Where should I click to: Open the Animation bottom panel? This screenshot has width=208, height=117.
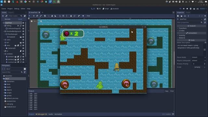pyautogui.click(x=58, y=114)
